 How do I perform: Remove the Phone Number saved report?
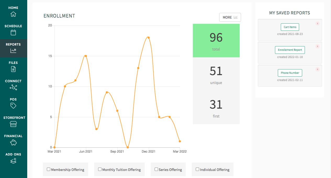click(317, 69)
